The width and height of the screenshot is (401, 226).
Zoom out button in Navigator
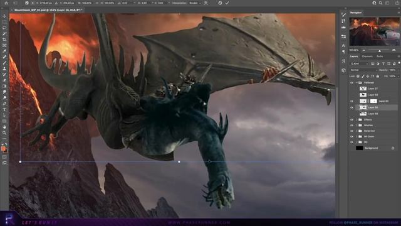pyautogui.click(x=363, y=50)
